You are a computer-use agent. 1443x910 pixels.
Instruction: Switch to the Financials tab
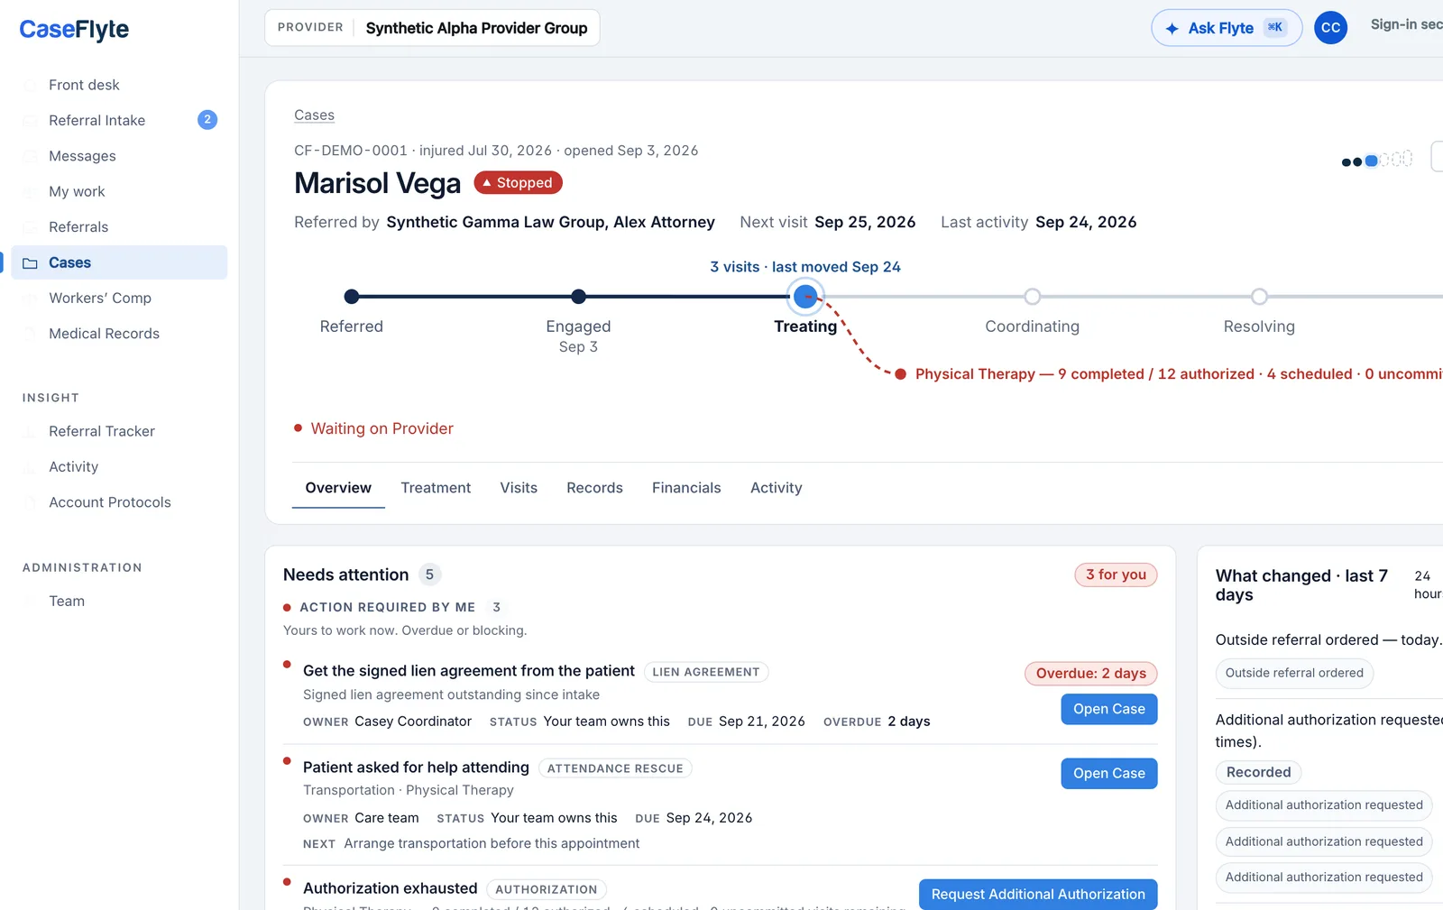[x=686, y=488]
